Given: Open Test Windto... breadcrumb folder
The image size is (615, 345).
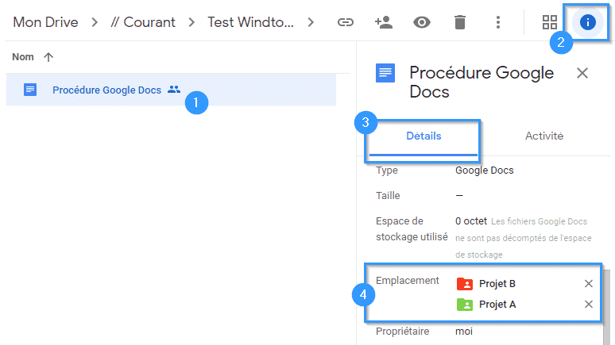Looking at the screenshot, I should coord(250,22).
